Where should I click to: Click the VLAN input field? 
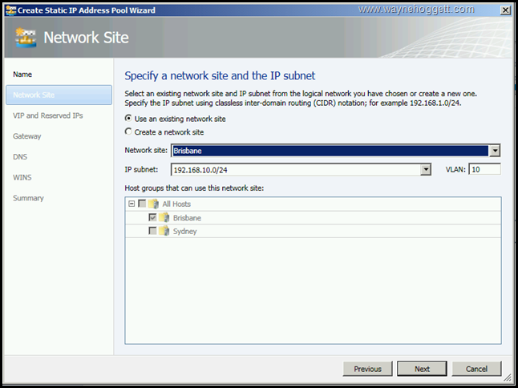pos(484,169)
